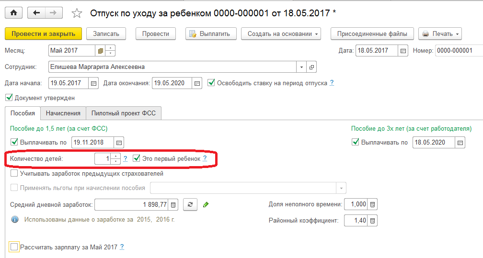Click the Провести и закрыть button
Image resolution: width=483 pixels, height=258 pixels.
tap(43, 34)
